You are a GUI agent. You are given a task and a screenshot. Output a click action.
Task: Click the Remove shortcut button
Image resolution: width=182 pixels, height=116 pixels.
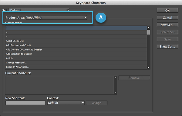click(x=134, y=78)
